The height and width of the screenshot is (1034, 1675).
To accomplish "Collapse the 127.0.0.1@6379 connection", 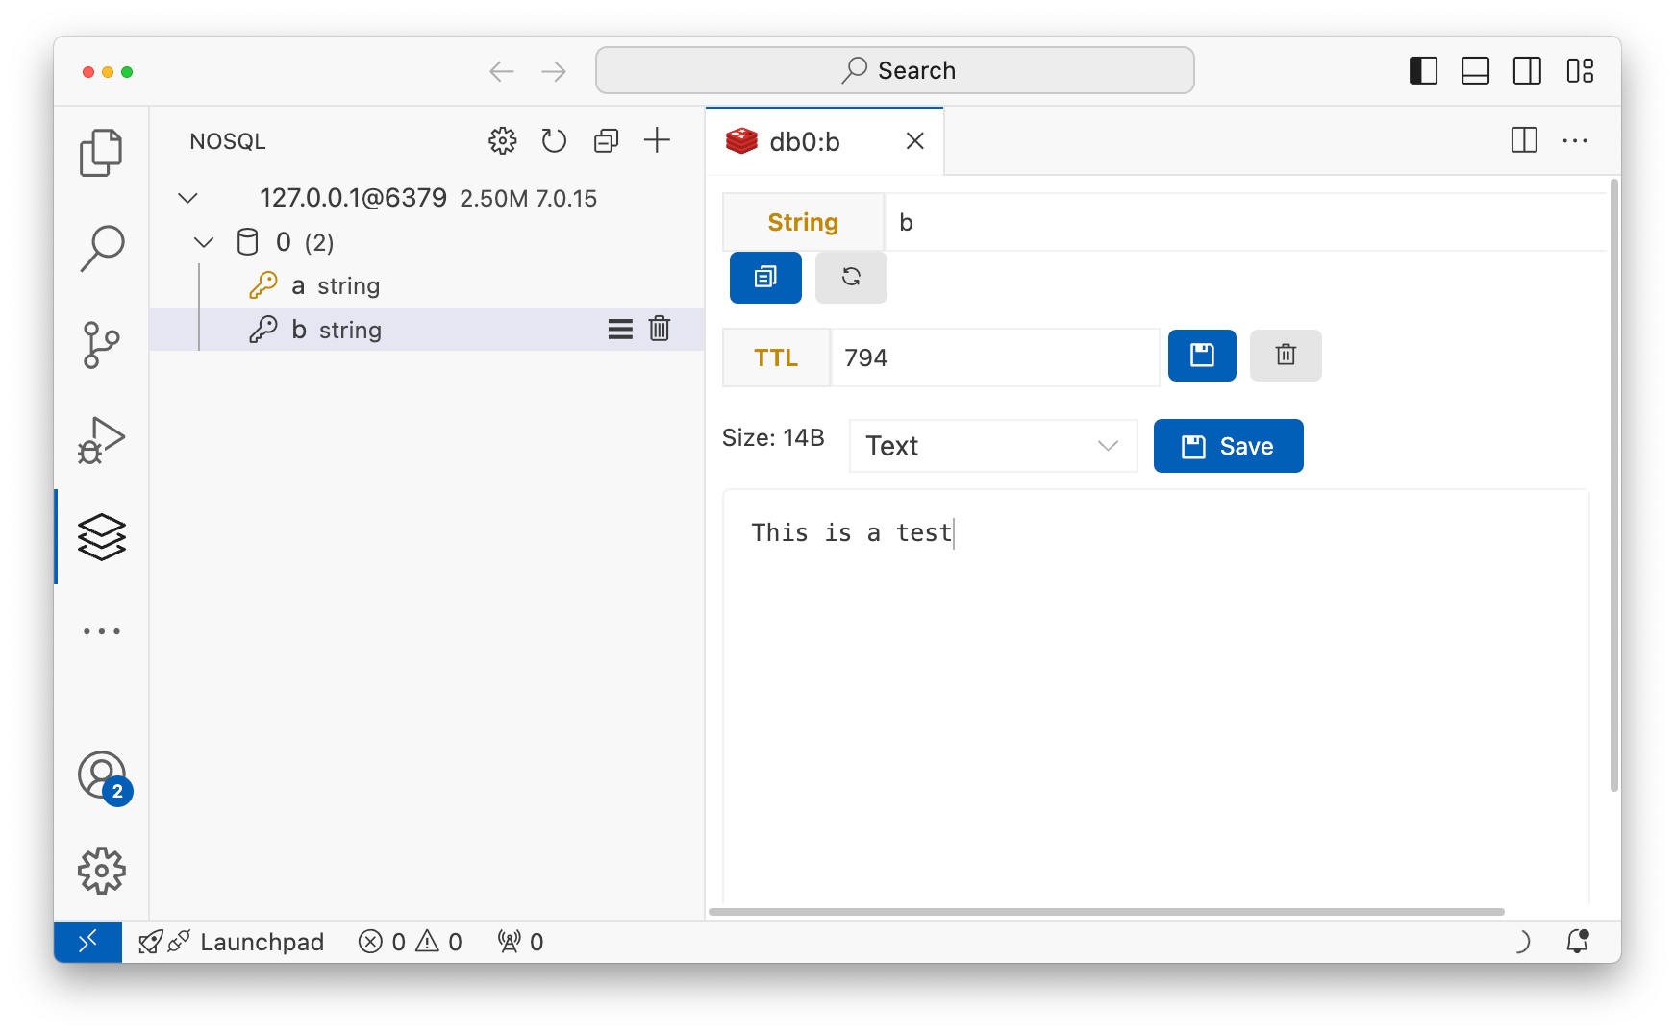I will click(187, 198).
